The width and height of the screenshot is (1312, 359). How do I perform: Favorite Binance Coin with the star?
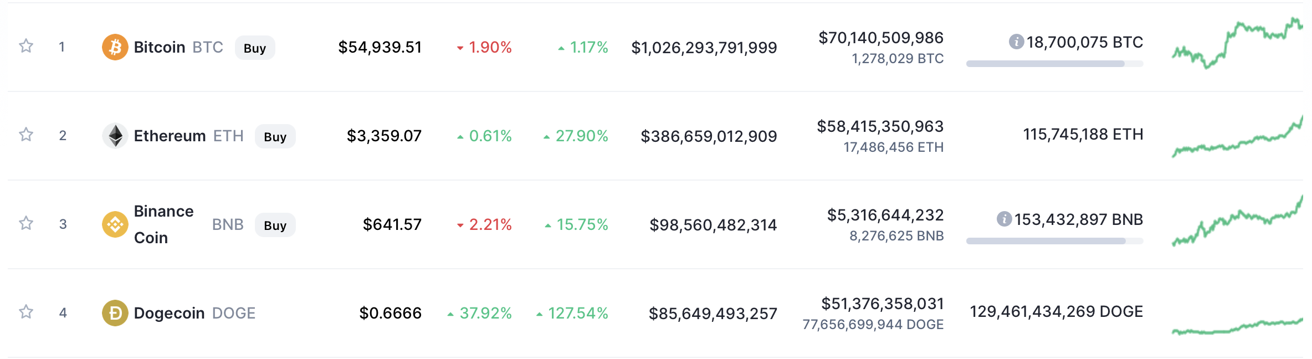[x=26, y=223]
